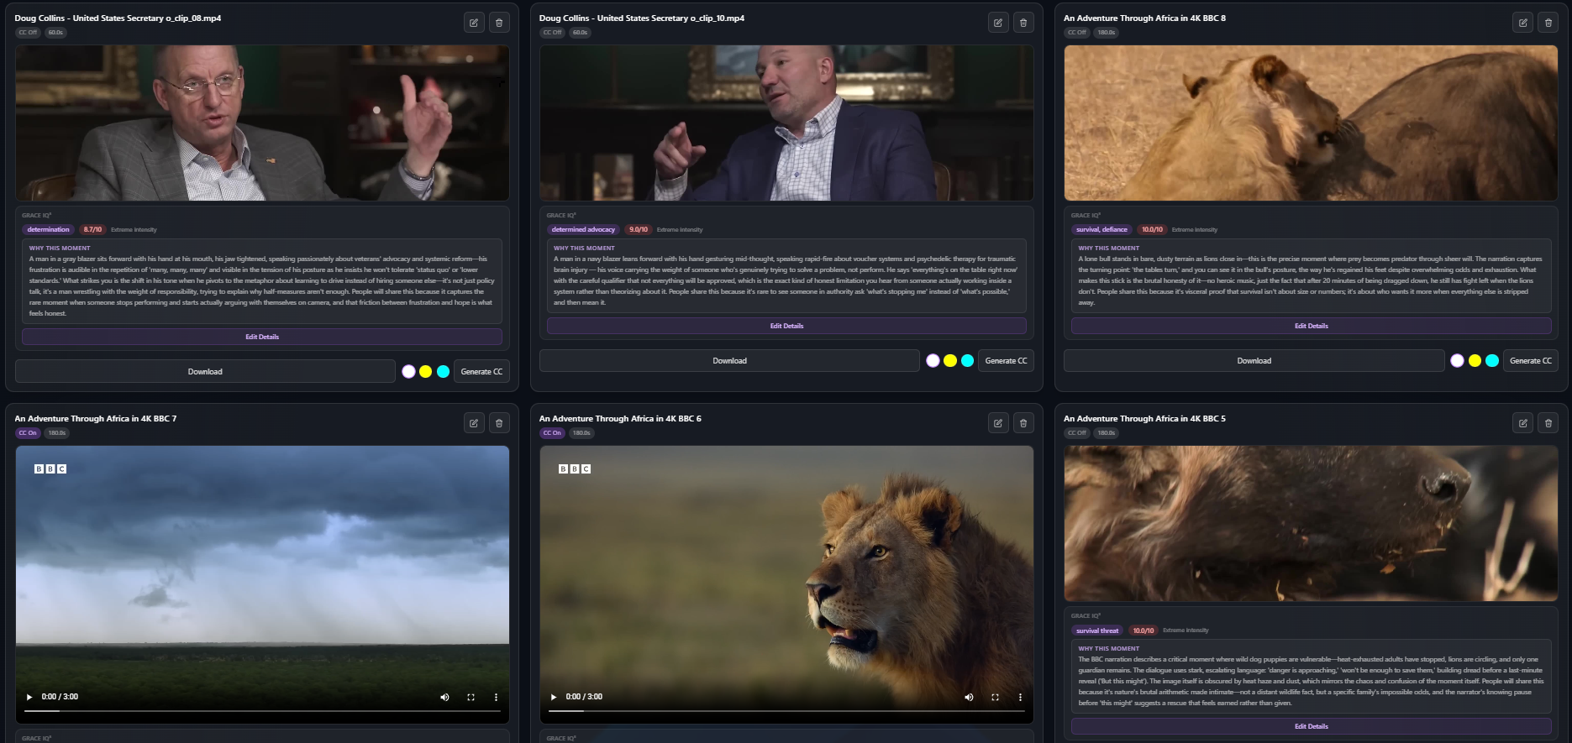Open the clip_08 video thumbnail

click(x=262, y=123)
